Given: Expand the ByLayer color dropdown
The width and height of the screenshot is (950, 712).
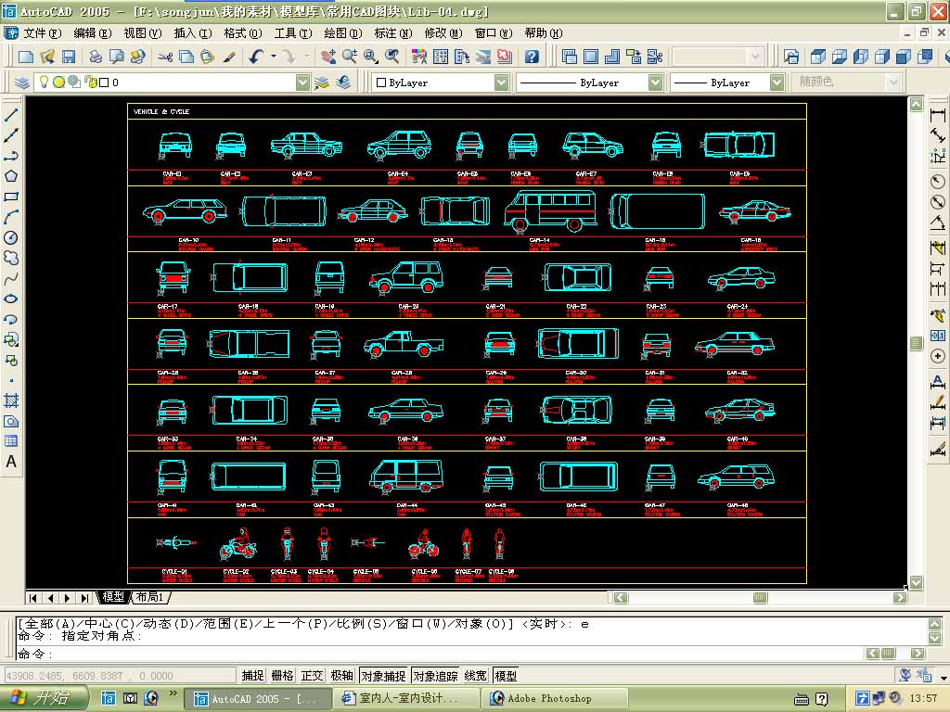Looking at the screenshot, I should pyautogui.click(x=501, y=83).
